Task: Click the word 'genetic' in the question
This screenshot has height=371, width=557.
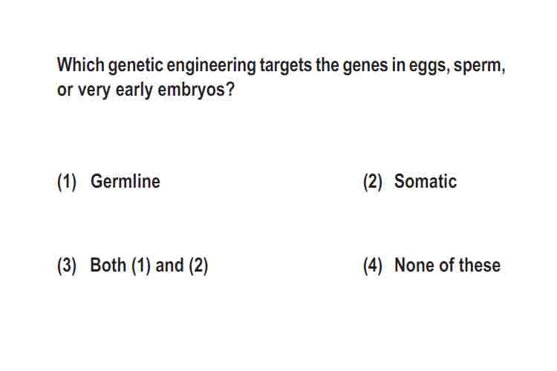Action: [136, 66]
